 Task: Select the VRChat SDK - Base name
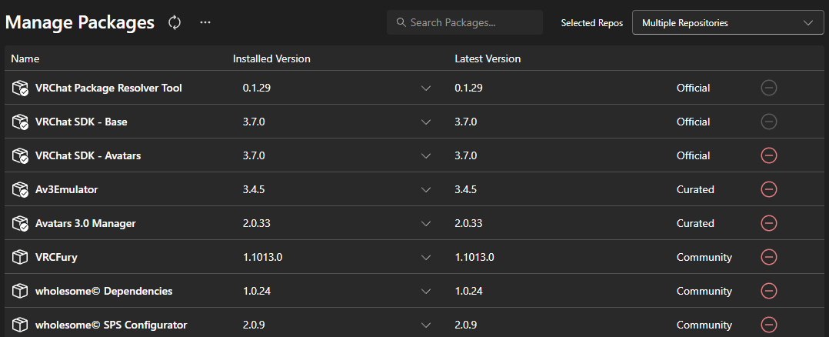pos(81,122)
